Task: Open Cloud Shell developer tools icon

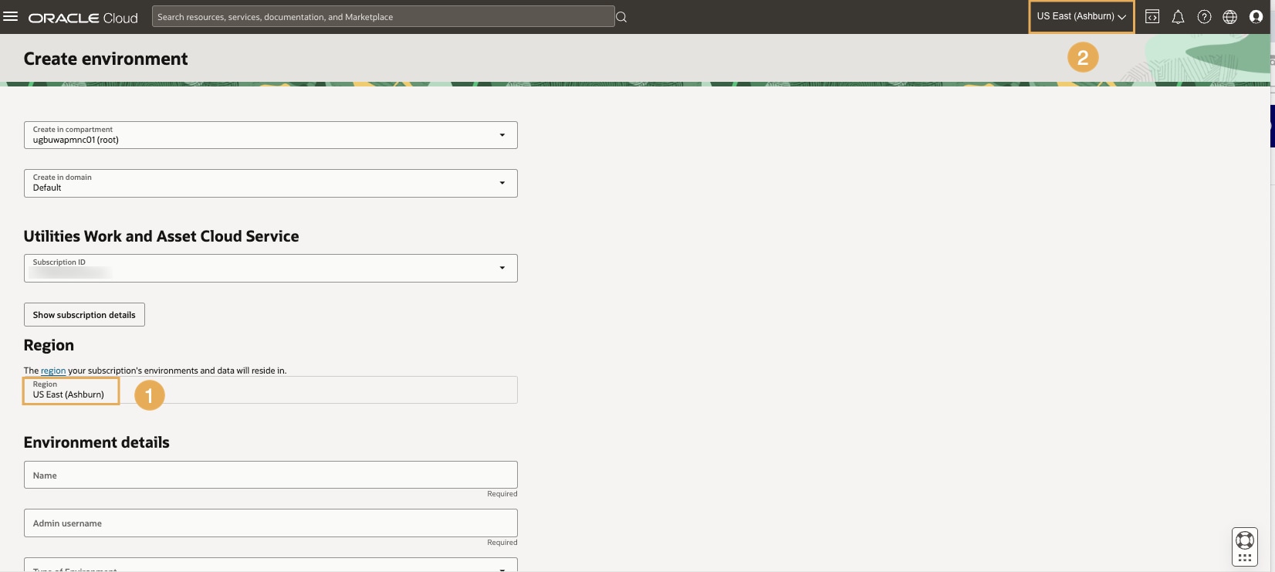Action: coord(1152,17)
